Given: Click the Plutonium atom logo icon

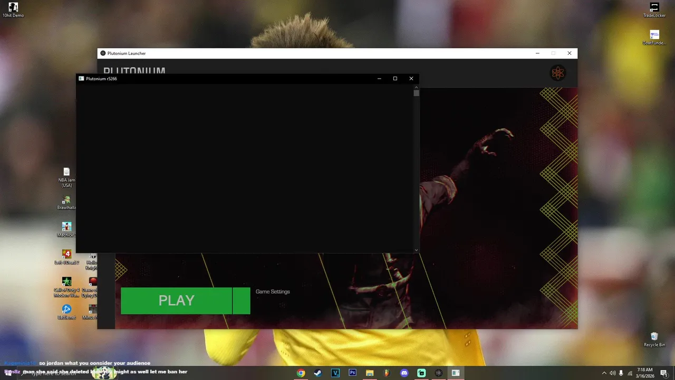Looking at the screenshot, I should click(557, 73).
